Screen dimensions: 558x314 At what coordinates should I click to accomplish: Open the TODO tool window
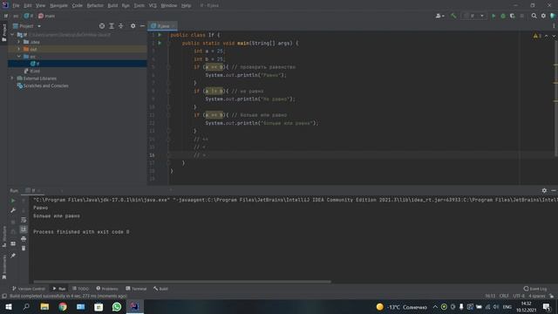click(80, 289)
